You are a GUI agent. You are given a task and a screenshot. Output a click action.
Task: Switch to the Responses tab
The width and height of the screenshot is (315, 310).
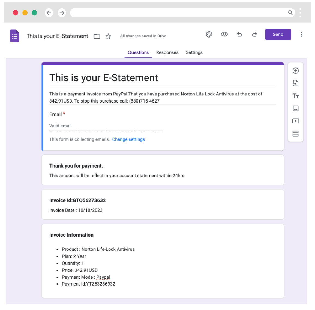pyautogui.click(x=167, y=52)
